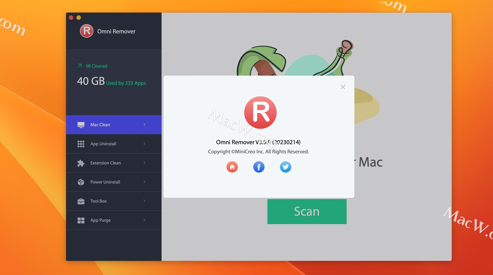Close the About dialog
Screen dimensions: 493x275
click(x=343, y=87)
